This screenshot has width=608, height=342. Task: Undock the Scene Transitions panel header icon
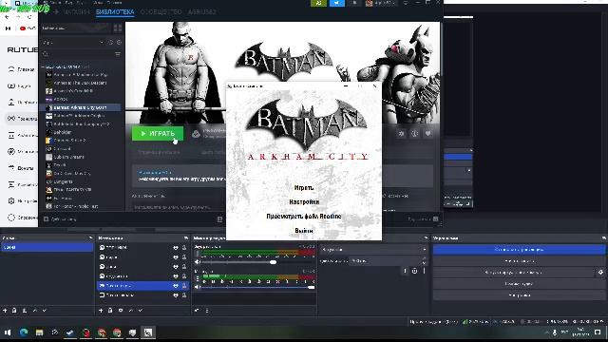click(426, 237)
